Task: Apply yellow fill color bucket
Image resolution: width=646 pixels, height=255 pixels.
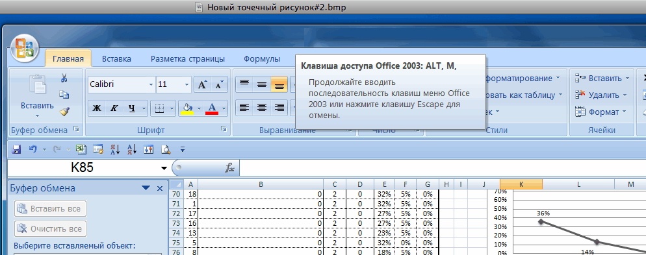Action: point(187,108)
